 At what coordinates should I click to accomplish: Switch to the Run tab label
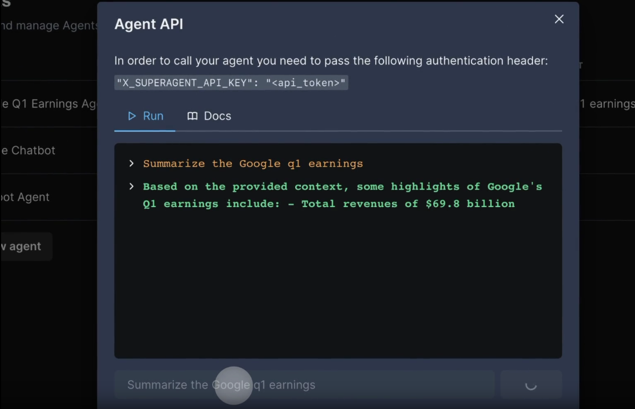point(153,116)
